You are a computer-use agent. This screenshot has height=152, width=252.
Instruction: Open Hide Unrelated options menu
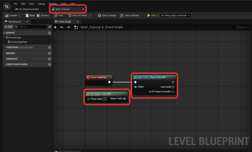90,15
